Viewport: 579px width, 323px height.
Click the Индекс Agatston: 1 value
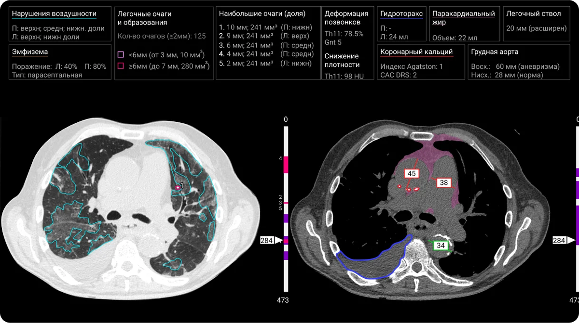(412, 66)
